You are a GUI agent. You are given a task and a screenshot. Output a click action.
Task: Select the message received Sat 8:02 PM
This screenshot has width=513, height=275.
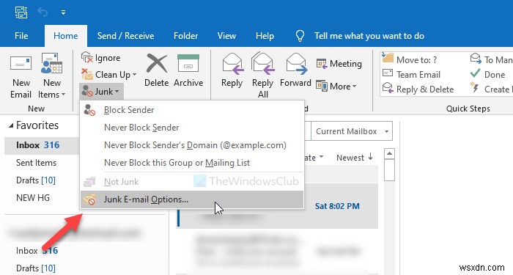pos(277,206)
